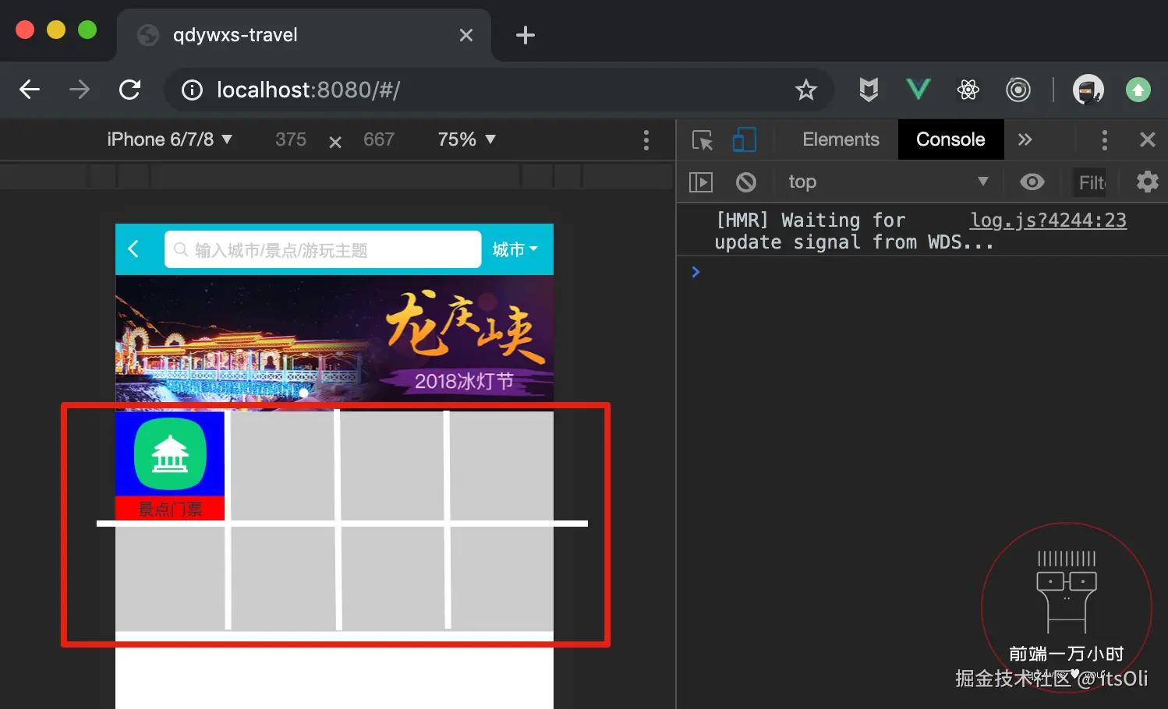The image size is (1168, 709).
Task: Open DevTools customize menu dots
Action: point(1104,140)
